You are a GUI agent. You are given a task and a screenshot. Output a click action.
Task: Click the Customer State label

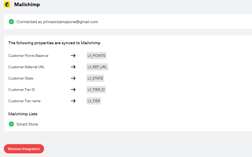click(x=21, y=78)
